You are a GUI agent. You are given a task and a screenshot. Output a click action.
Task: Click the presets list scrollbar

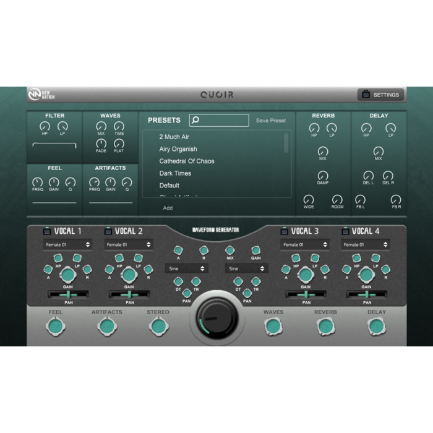tap(286, 143)
